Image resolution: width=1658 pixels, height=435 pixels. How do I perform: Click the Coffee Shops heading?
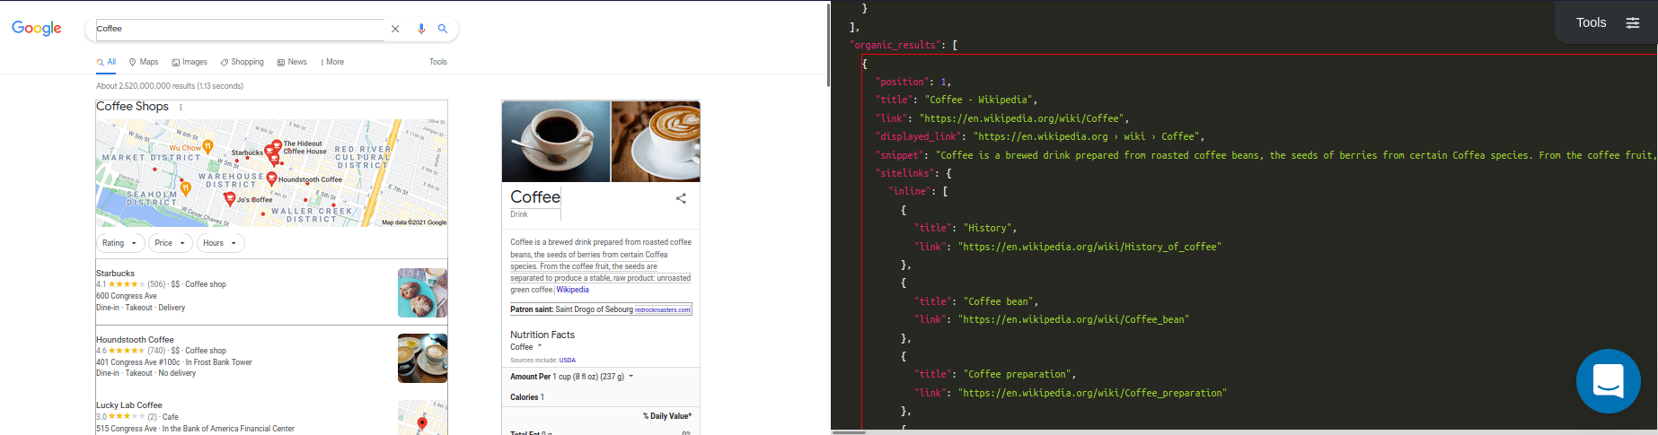coord(133,107)
